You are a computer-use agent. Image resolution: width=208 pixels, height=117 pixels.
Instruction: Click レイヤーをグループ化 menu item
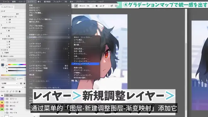(x=49, y=66)
